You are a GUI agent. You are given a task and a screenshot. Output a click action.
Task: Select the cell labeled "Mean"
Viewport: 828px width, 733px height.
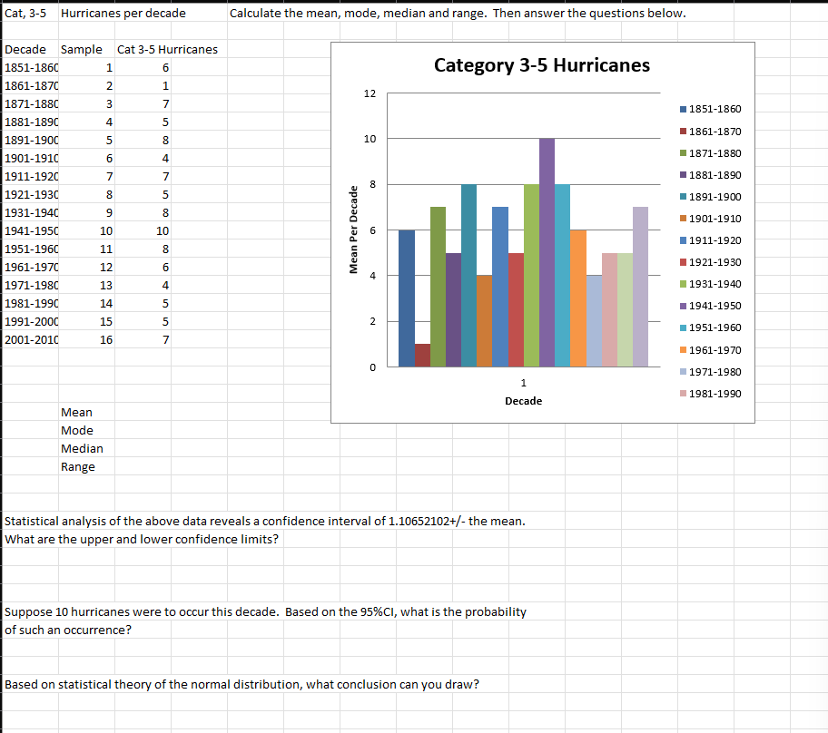(76, 412)
